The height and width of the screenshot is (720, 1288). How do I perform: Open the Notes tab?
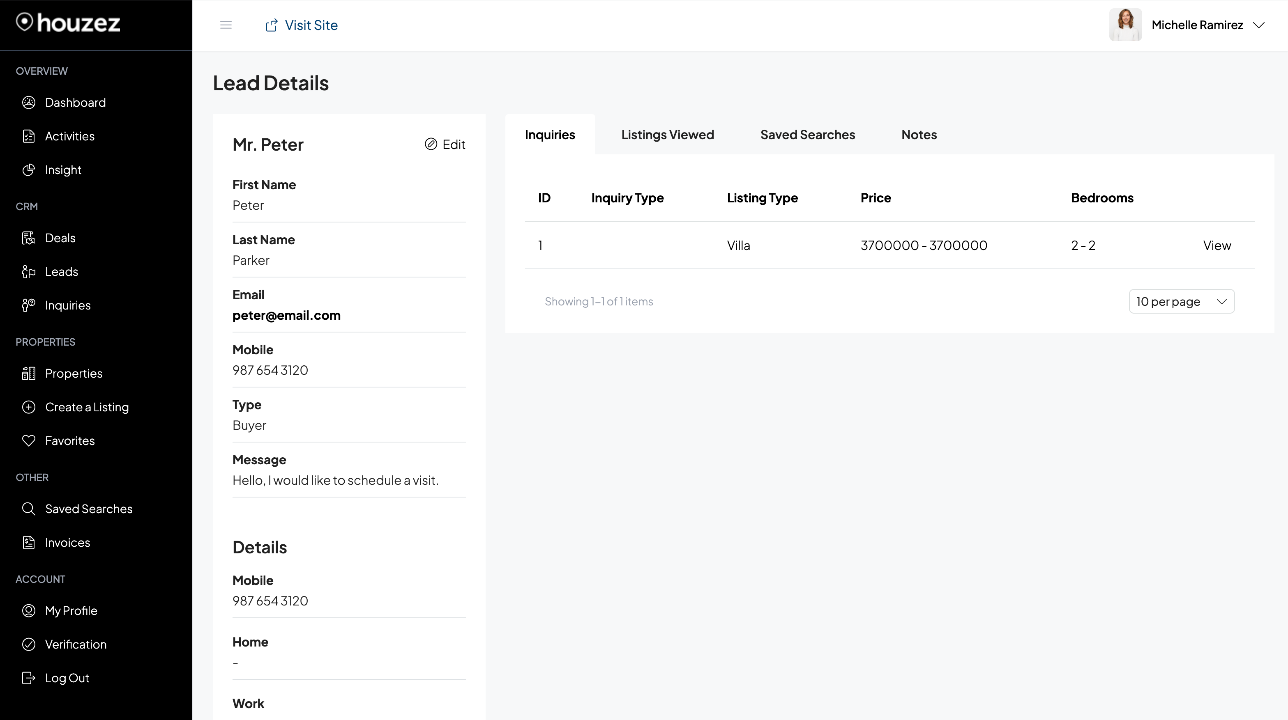(919, 134)
